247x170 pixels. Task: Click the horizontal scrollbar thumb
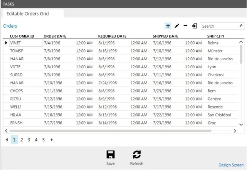point(110,131)
